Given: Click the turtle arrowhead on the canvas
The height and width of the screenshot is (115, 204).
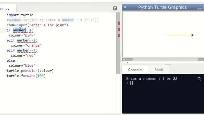Looking at the screenshot, I should [193, 35].
